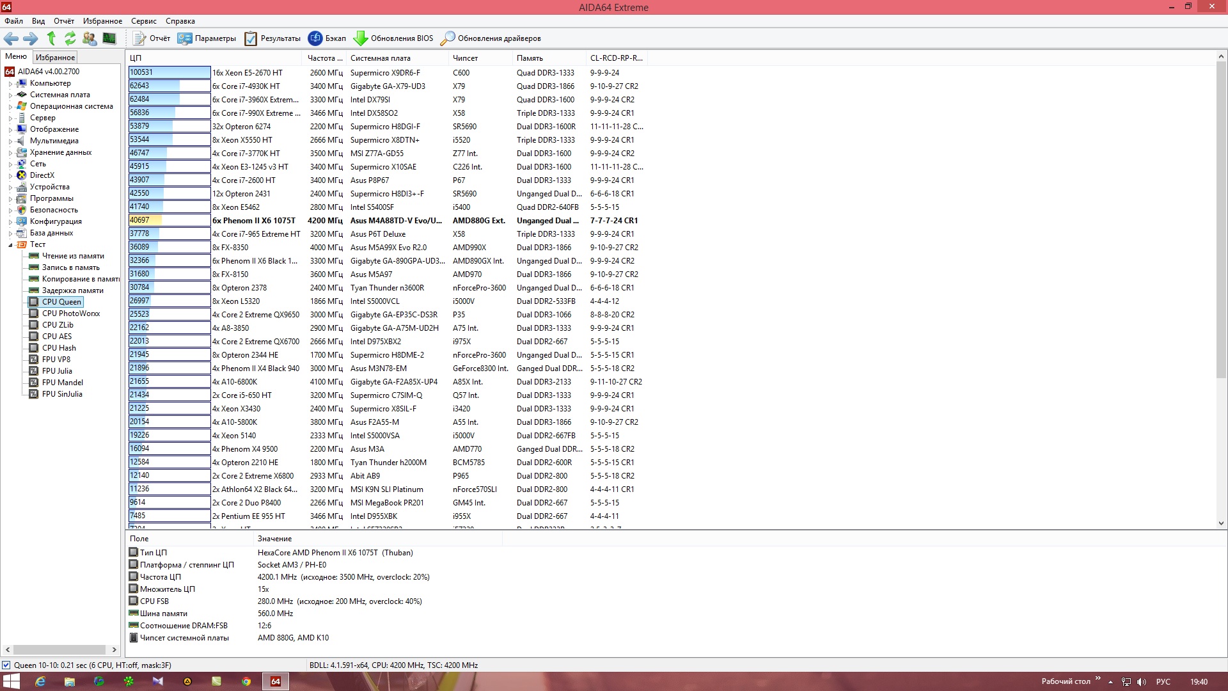Image resolution: width=1228 pixels, height=691 pixels.
Task: Collapse the Тест tree node
Action: coord(10,245)
